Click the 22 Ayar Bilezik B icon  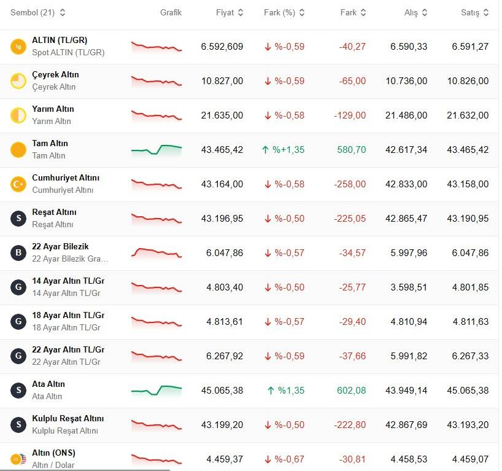tap(18, 253)
